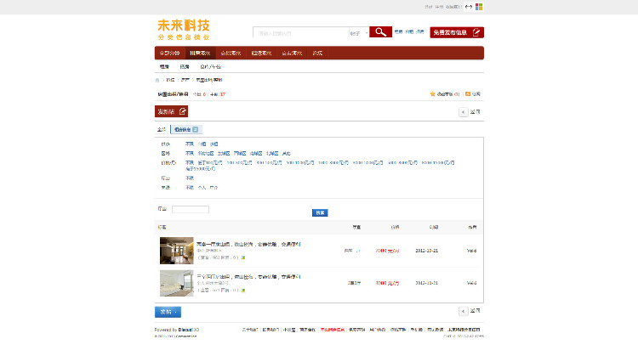Click date 2012-10-21 in the second listing row
The image size is (638, 356).
[426, 283]
